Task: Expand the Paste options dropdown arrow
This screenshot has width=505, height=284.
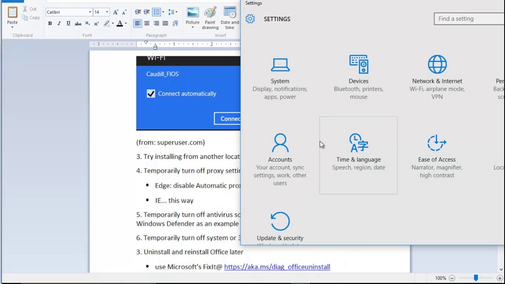Action: pyautogui.click(x=12, y=27)
